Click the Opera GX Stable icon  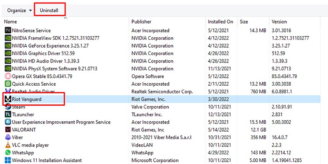pyautogui.click(x=8, y=77)
